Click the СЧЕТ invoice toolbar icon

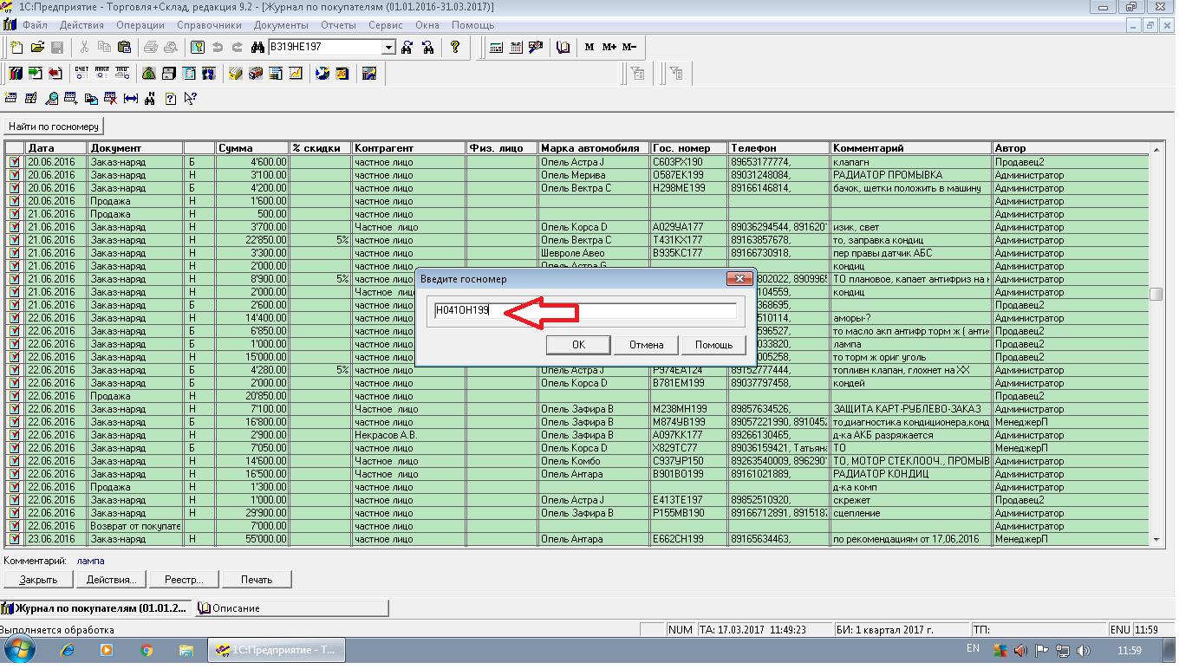81,74
